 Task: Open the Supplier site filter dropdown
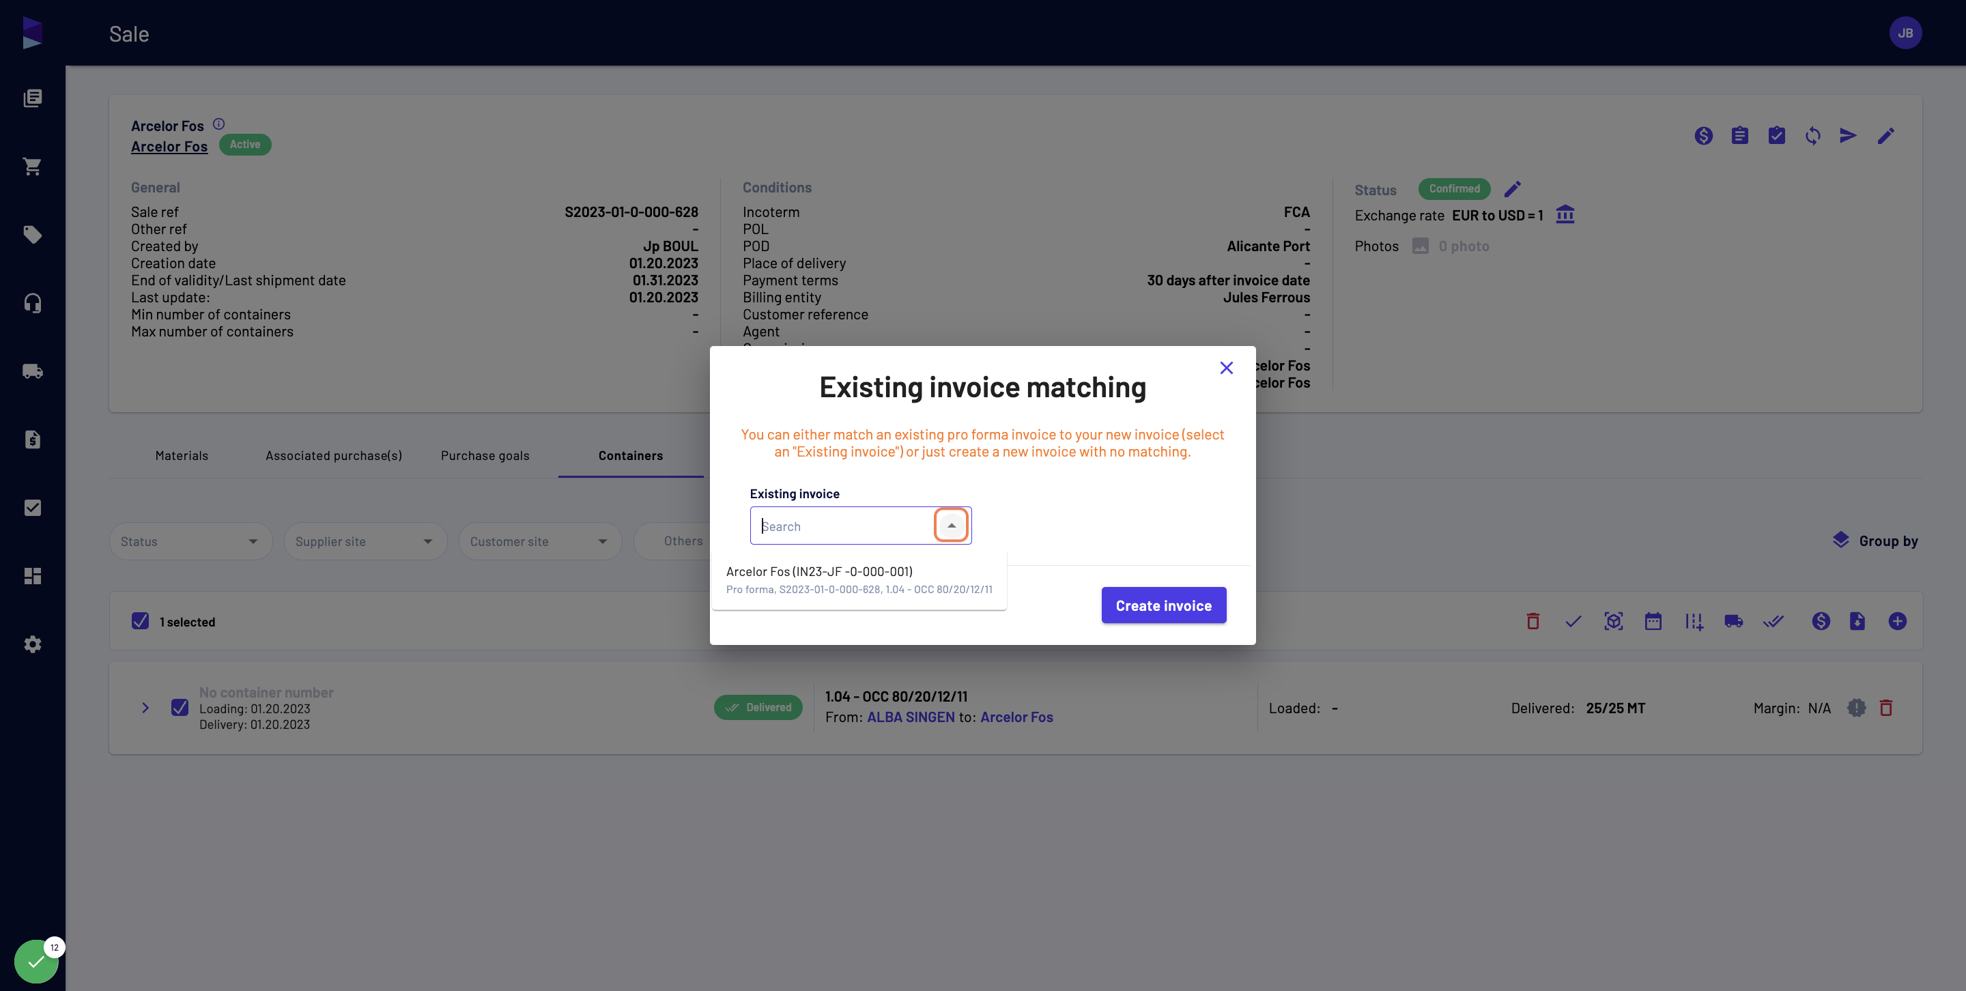tap(366, 541)
